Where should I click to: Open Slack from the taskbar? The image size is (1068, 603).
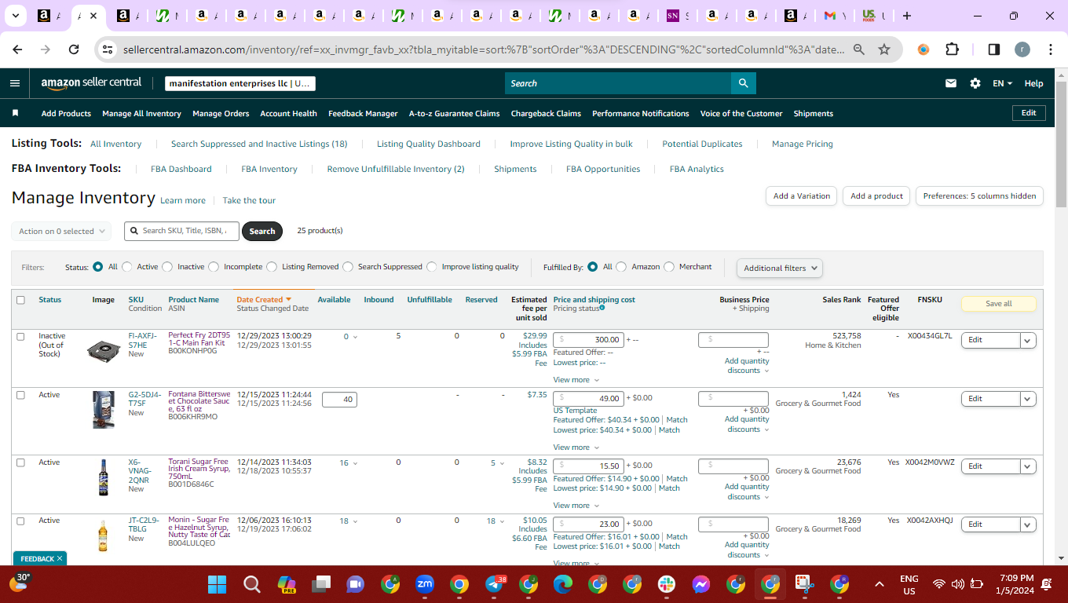[x=667, y=584]
